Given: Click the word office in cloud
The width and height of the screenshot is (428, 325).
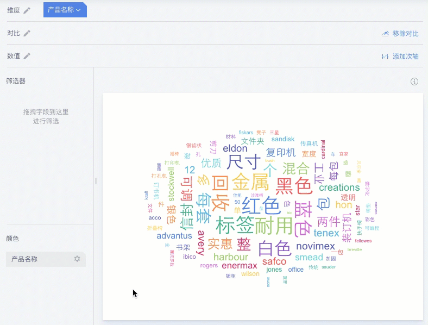Looking at the screenshot, I should [296, 270].
